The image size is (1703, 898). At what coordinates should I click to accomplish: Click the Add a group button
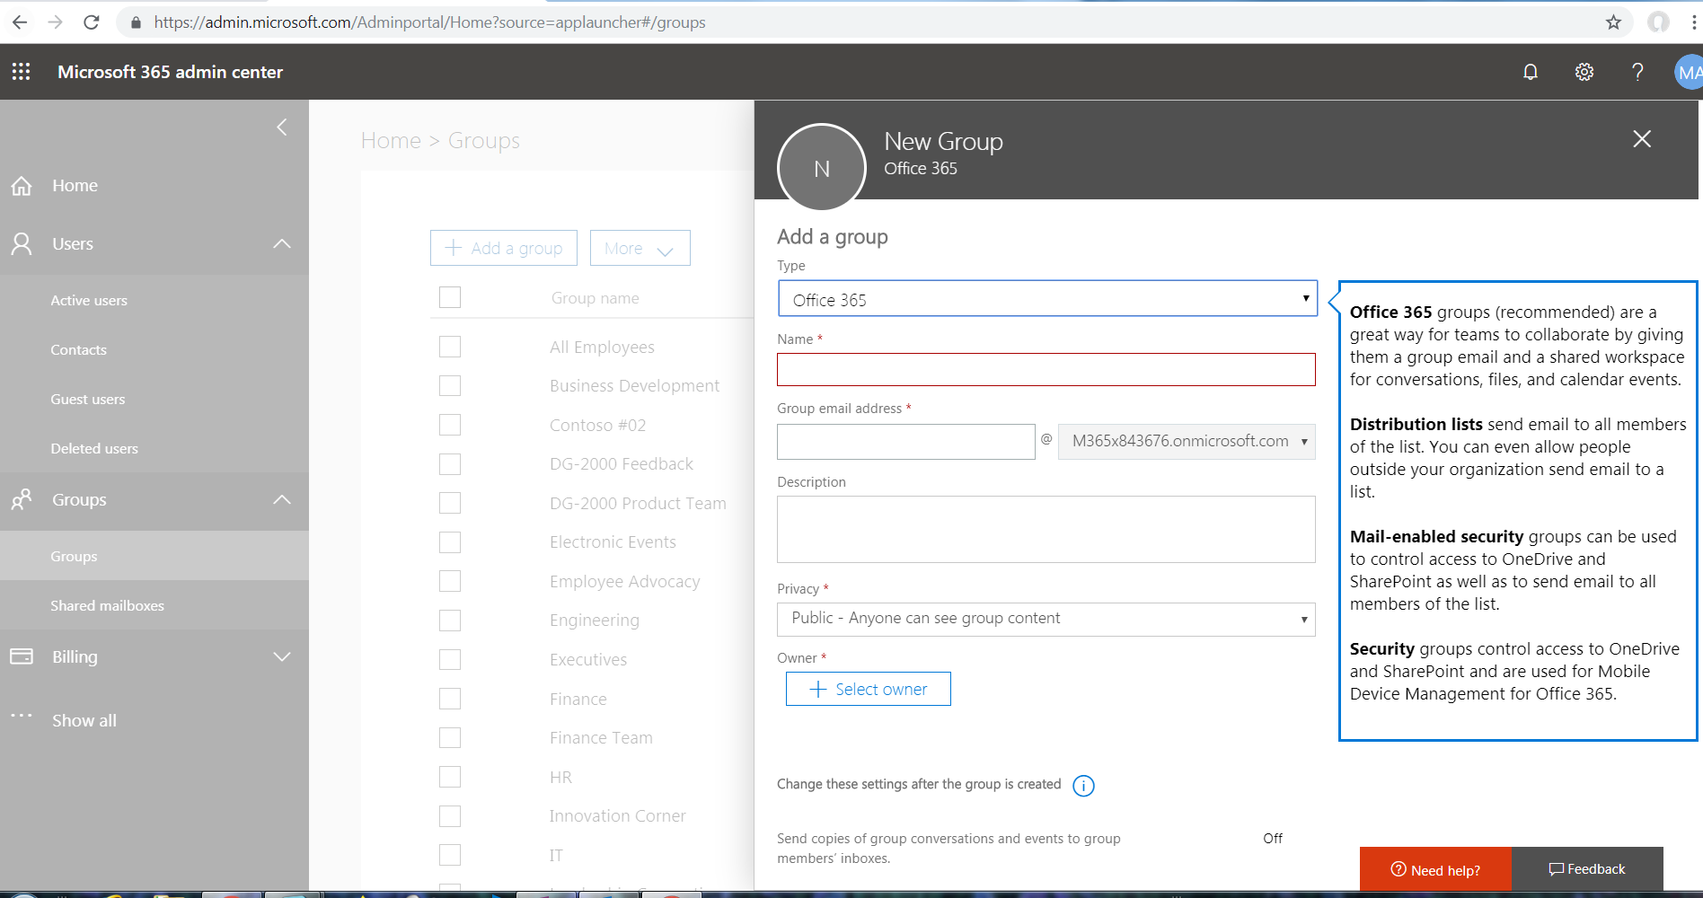tap(504, 248)
